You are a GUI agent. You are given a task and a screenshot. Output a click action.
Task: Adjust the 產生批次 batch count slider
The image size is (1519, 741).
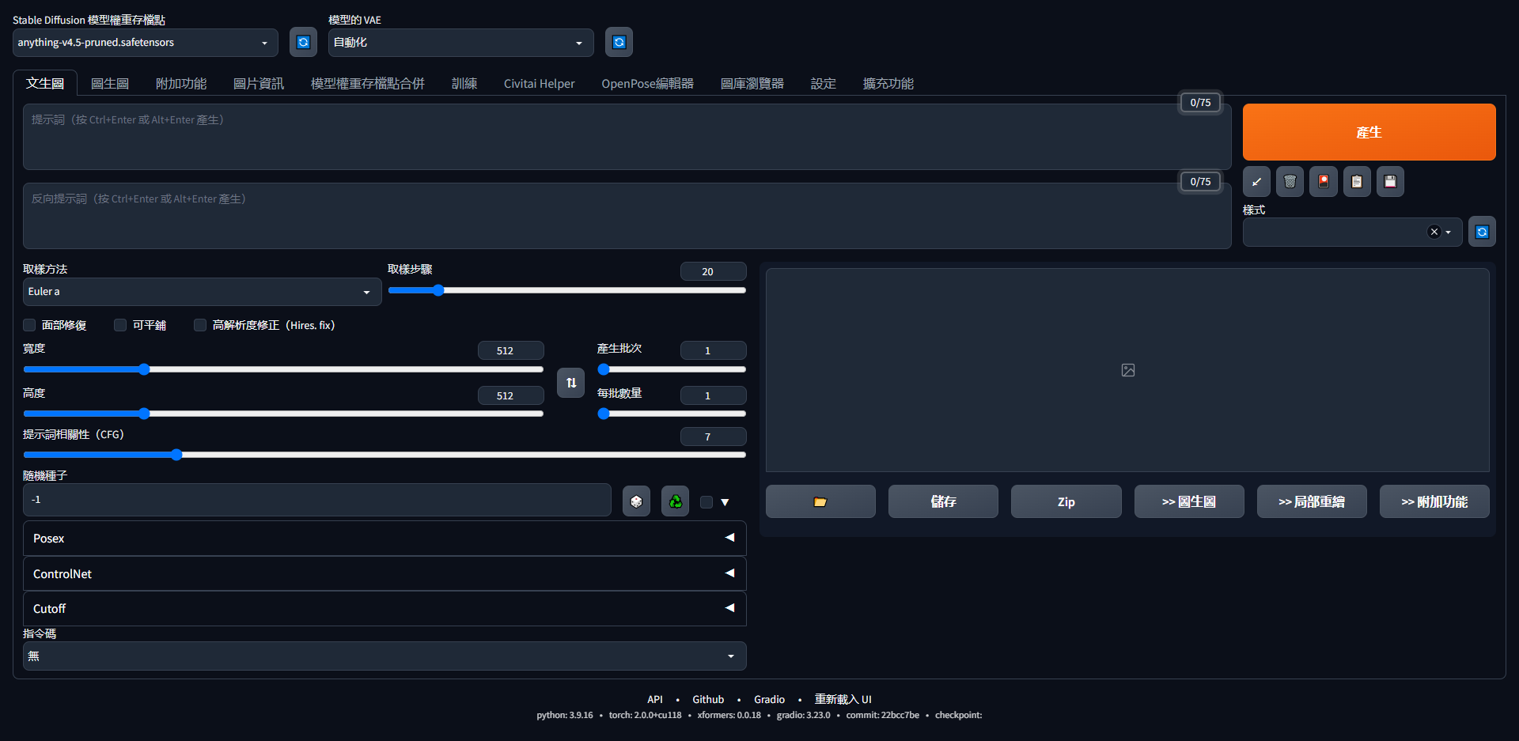tap(672, 369)
